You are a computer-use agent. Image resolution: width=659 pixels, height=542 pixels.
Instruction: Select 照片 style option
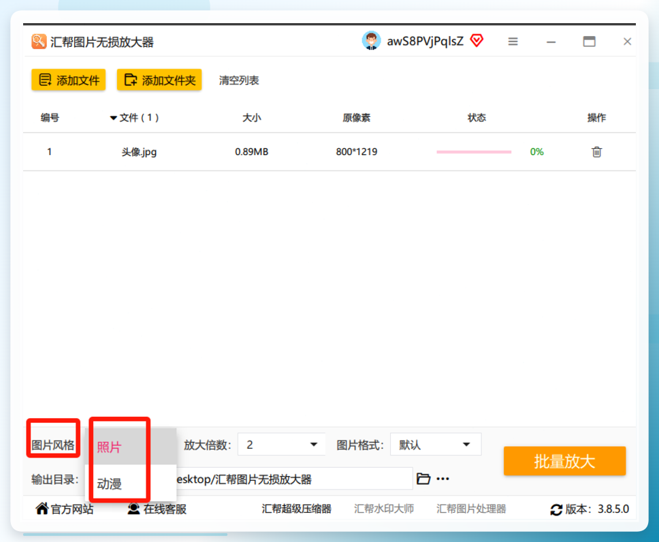coord(131,447)
